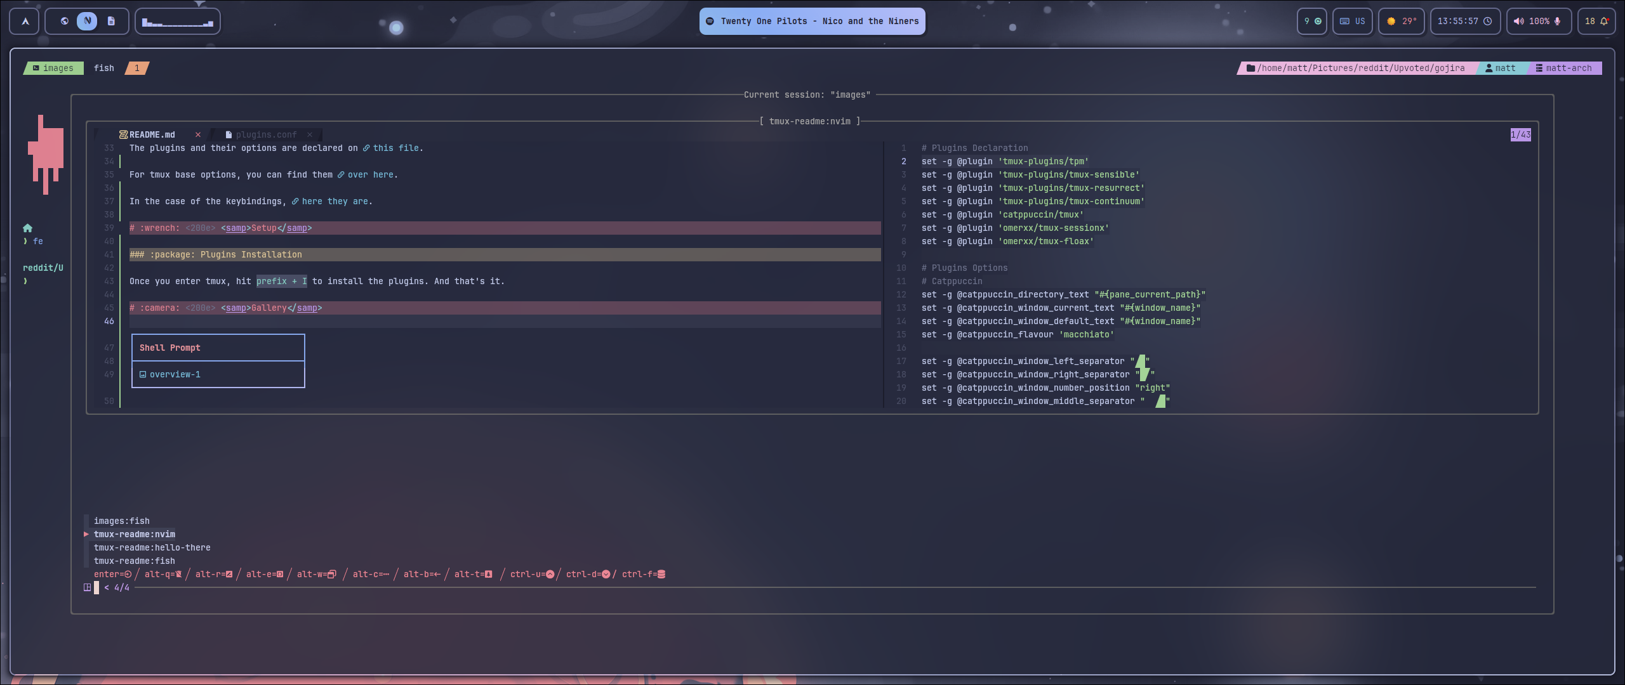Select the fish window tab in tmux status bar
Image resolution: width=1625 pixels, height=685 pixels.
click(103, 68)
